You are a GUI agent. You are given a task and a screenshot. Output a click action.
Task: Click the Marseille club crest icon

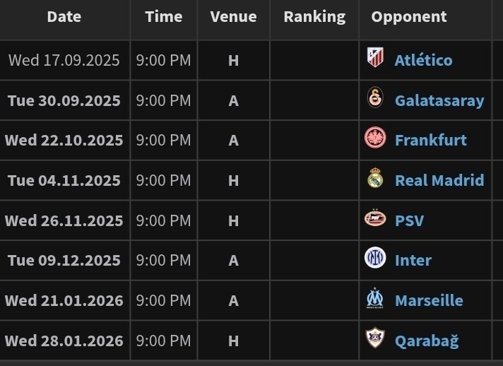tap(375, 299)
